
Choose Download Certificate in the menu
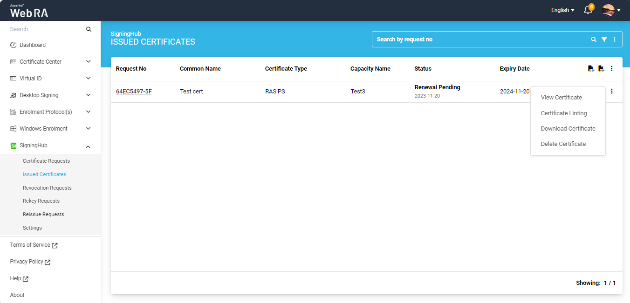(x=568, y=129)
